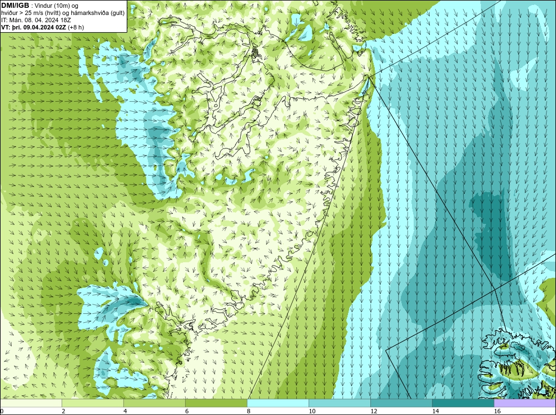Click the legend scale label '16'
Image resolution: width=556 pixels, height=415 pixels.
(497, 411)
